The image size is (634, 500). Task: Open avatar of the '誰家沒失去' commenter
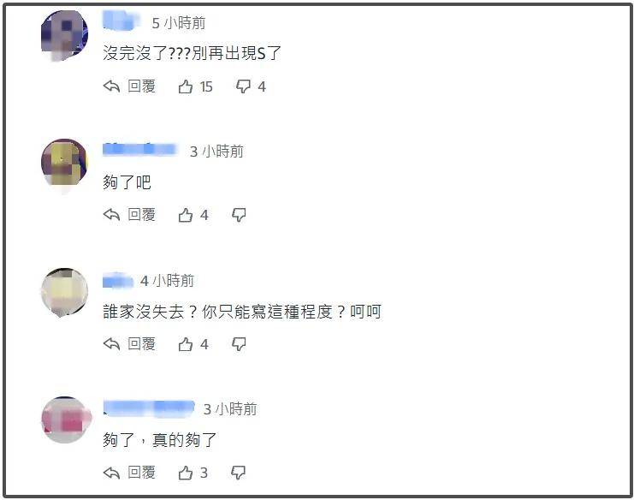65,292
